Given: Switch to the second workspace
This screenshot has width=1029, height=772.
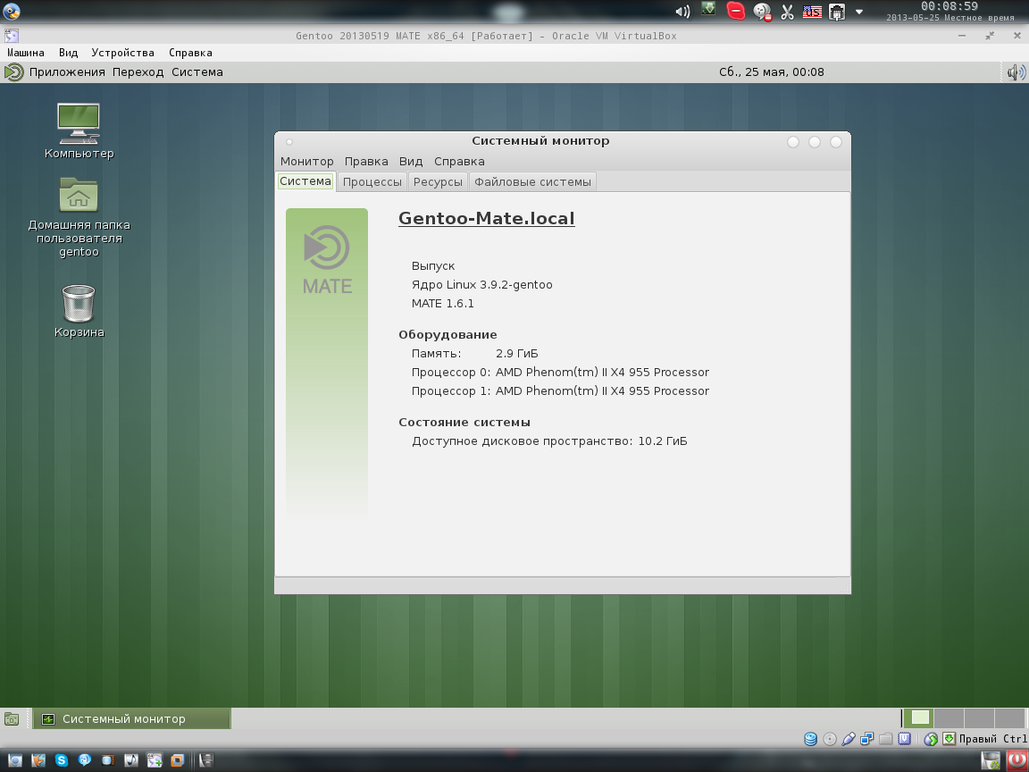Looking at the screenshot, I should pos(949,718).
